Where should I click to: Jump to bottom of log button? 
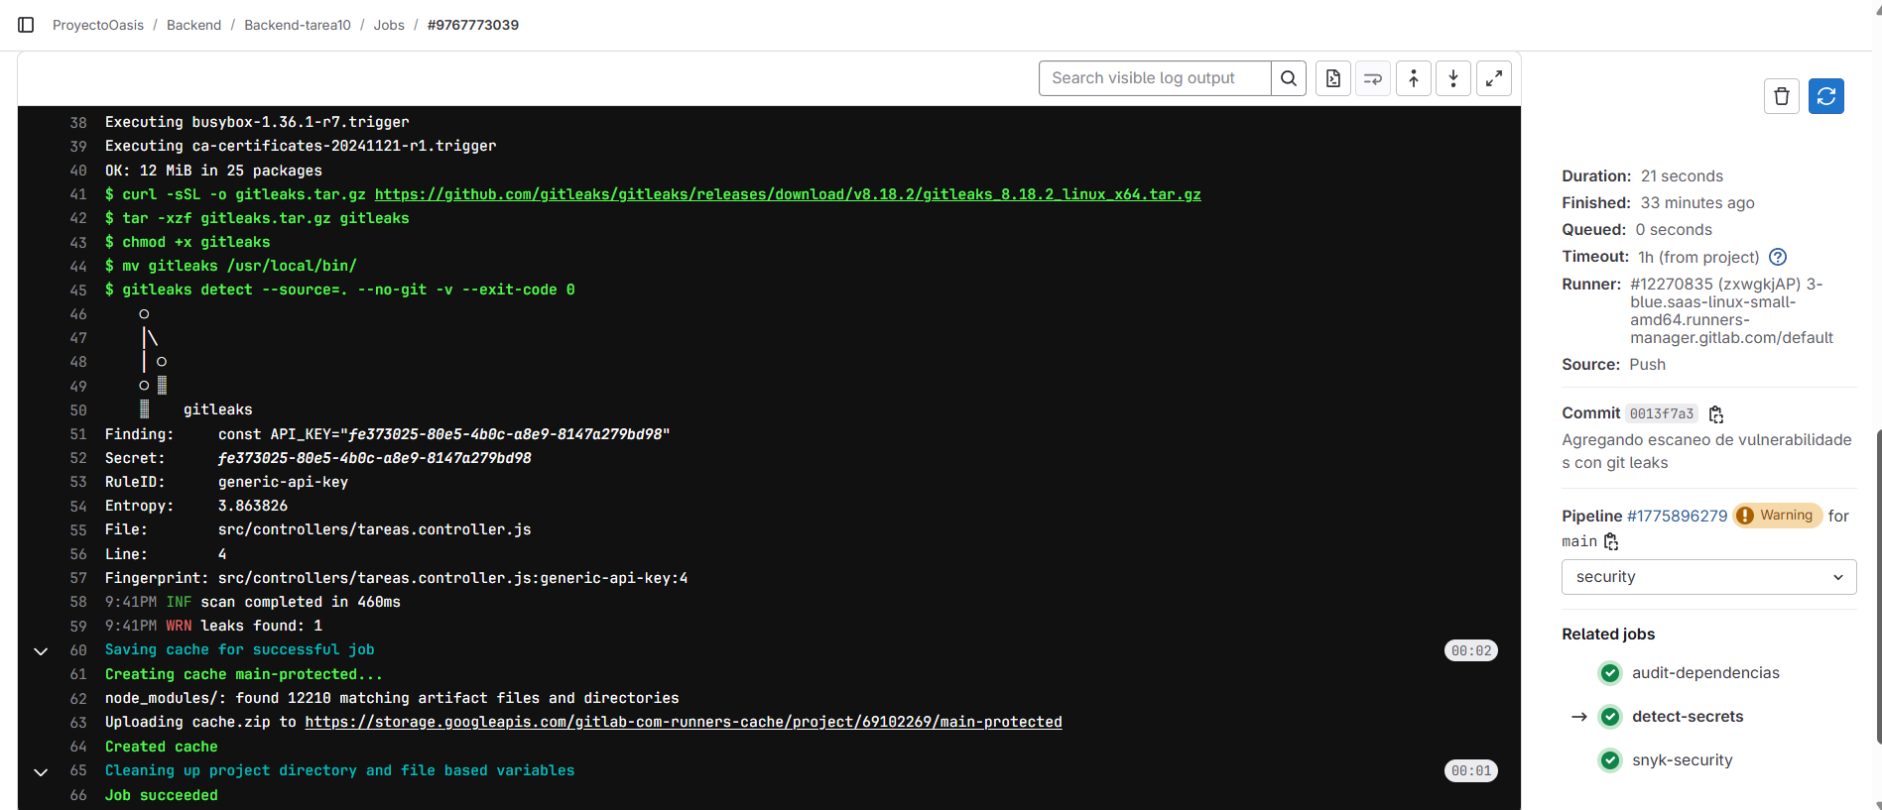click(x=1453, y=78)
